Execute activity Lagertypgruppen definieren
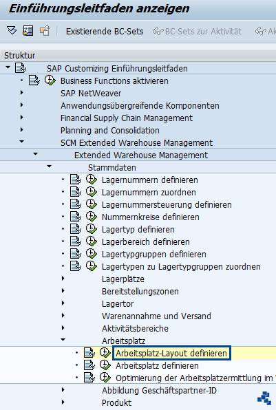 92,254
